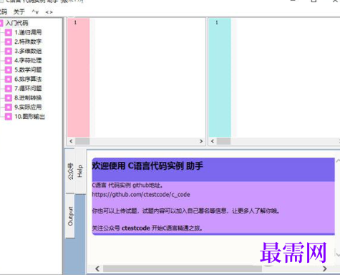The width and height of the screenshot is (340, 275).
Task: Click the bold ctestcode text
Action: coord(136,228)
